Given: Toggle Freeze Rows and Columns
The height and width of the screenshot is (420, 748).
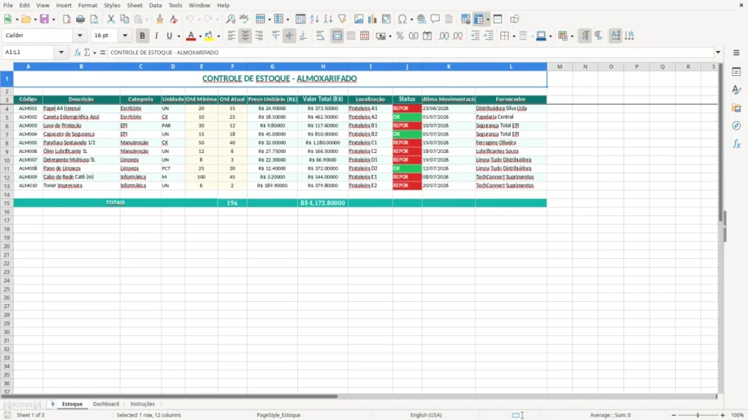Looking at the screenshot, I should click(479, 19).
